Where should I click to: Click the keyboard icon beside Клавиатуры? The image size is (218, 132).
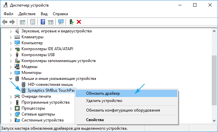pos(17,37)
